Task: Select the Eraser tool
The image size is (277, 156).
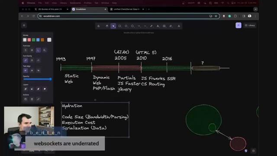Action: tap(171, 26)
